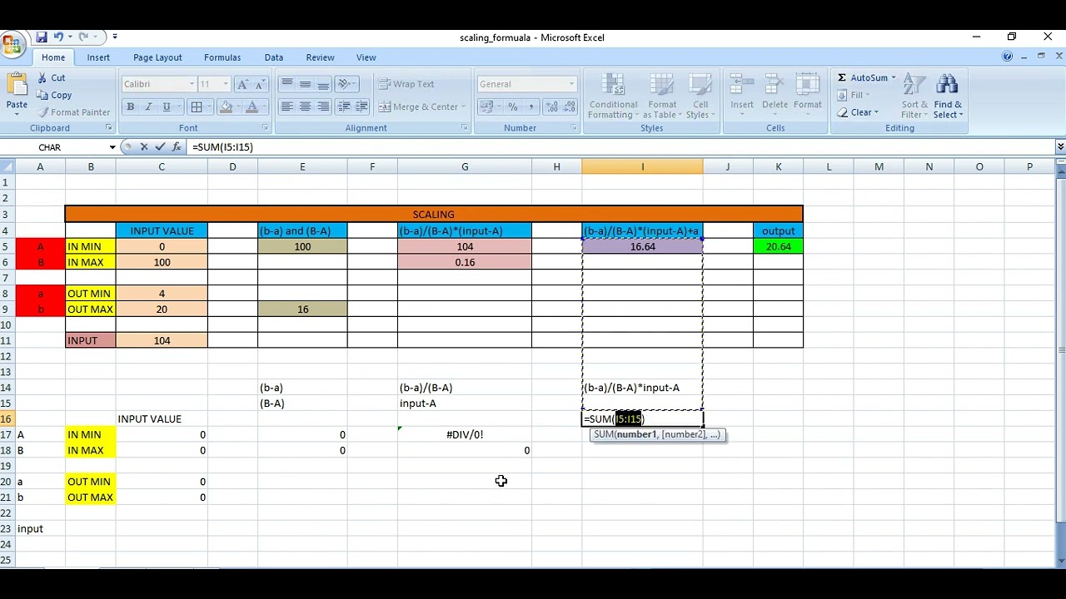The image size is (1066, 599).
Task: Increase the cell indent
Action: click(361, 106)
